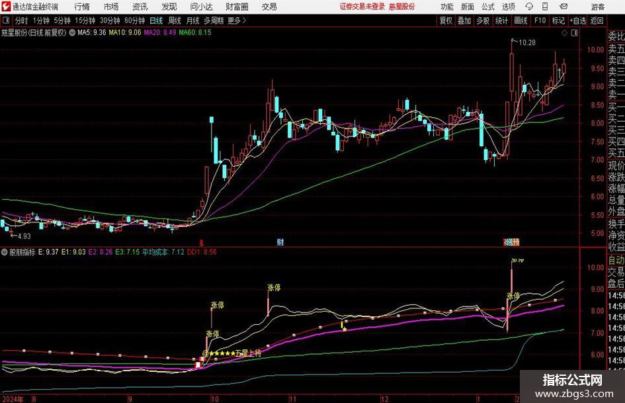Click the yellow star marker on magenta line
This screenshot has width=625, height=403.
pos(345,329)
